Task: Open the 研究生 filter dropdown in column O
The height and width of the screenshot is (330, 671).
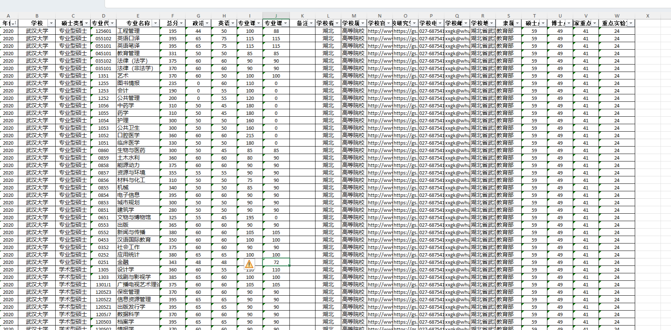Action: click(x=414, y=23)
